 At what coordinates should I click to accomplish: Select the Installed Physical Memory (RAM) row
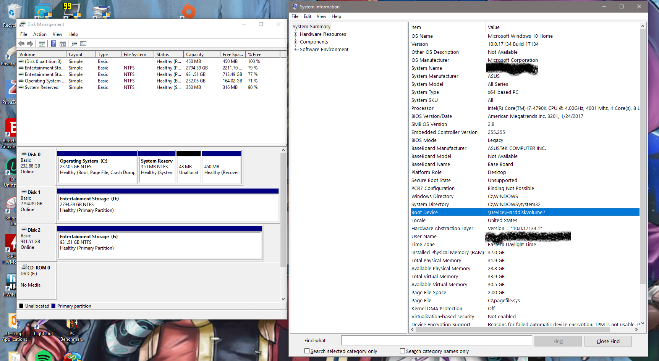click(x=525, y=253)
